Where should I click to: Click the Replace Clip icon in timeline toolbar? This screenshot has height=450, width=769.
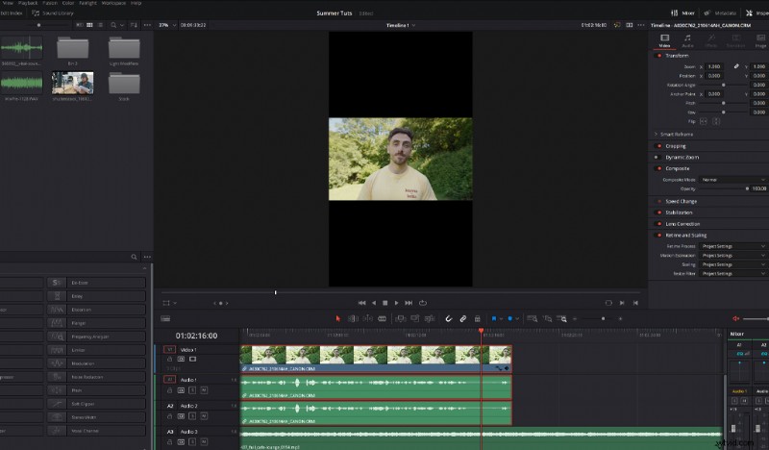[430, 318]
